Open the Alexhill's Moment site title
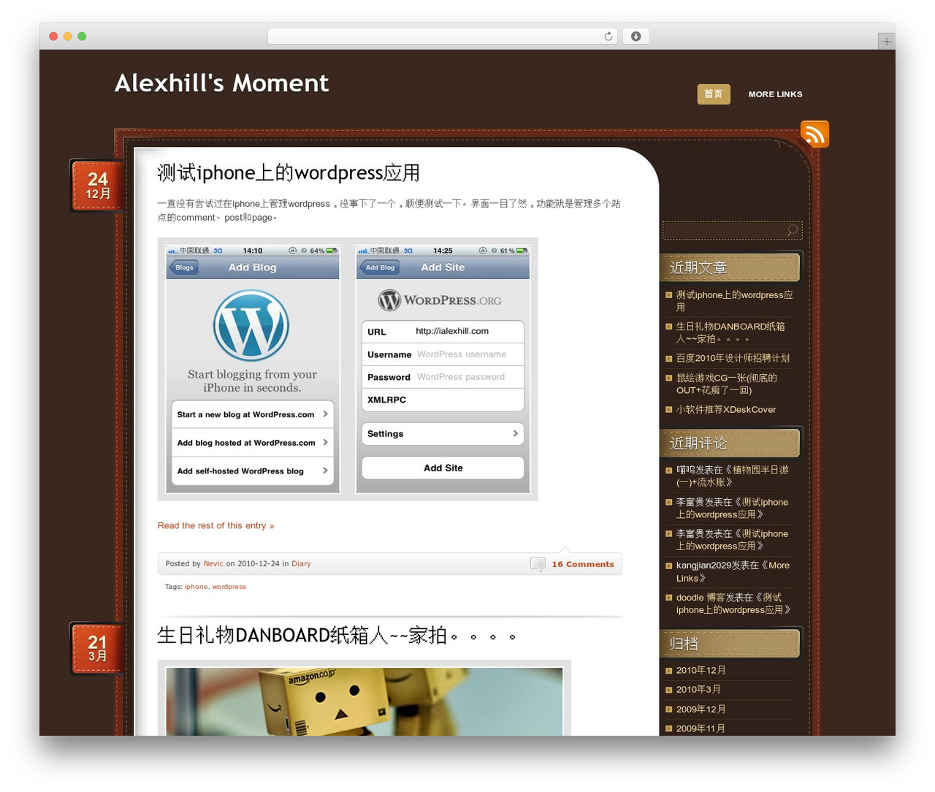Screen dimensions: 935x792 221,83
